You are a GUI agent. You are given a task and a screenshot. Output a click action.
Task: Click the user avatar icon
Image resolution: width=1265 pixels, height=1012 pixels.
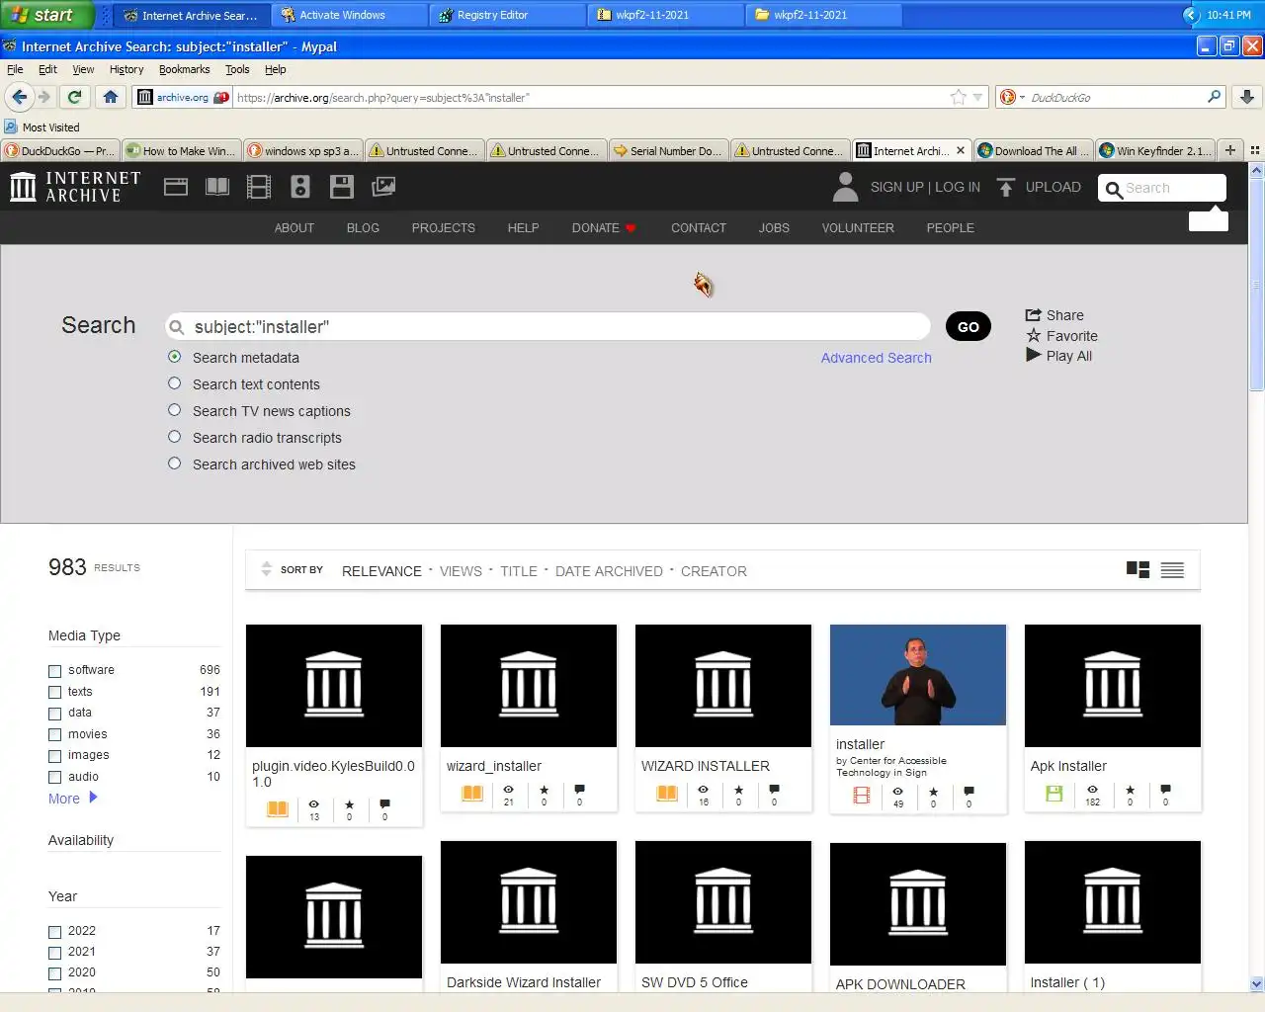tap(845, 187)
